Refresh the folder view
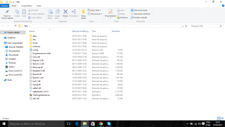This screenshot has width=225, height=127. pos(186,26)
